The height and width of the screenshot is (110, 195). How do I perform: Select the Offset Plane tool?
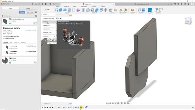[121, 10]
